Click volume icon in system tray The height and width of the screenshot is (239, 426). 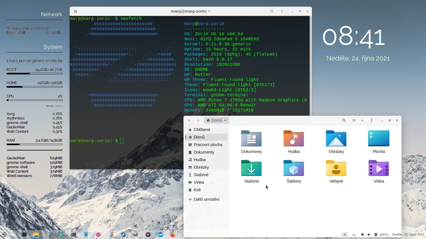[369, 235]
